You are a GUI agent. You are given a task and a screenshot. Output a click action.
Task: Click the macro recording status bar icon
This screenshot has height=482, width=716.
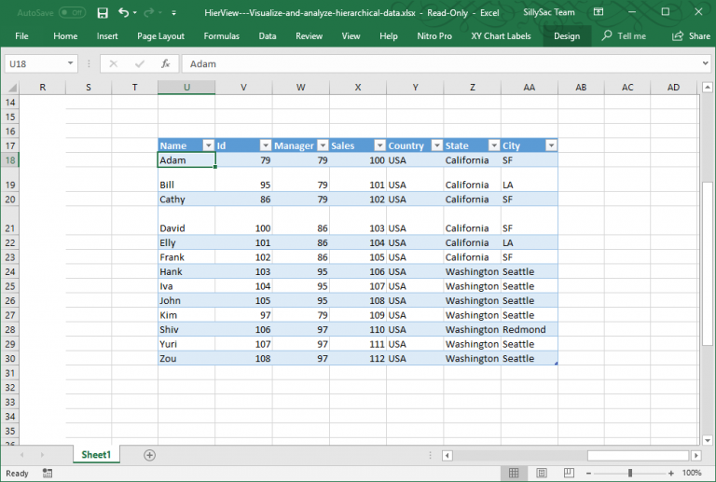pos(47,474)
